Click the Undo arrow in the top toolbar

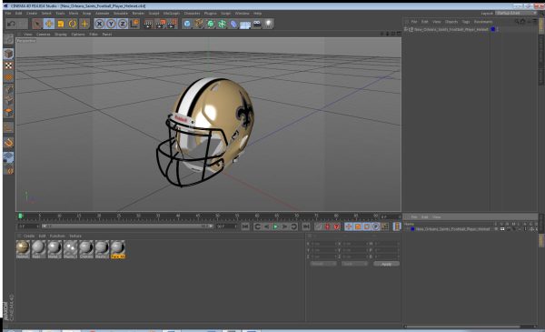[x=12, y=24]
